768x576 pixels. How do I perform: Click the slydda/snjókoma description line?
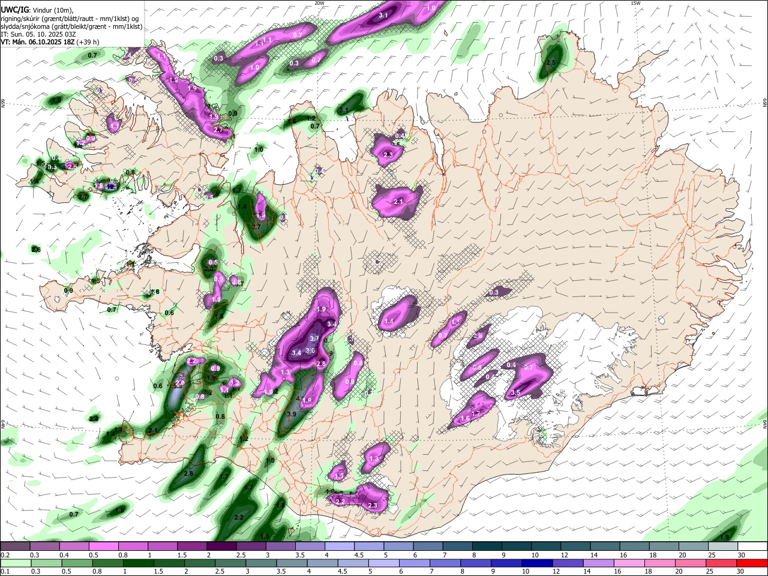point(72,26)
